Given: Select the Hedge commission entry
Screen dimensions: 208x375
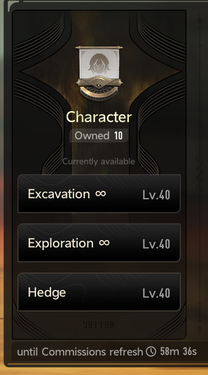Looking at the screenshot, I should pyautogui.click(x=99, y=292).
